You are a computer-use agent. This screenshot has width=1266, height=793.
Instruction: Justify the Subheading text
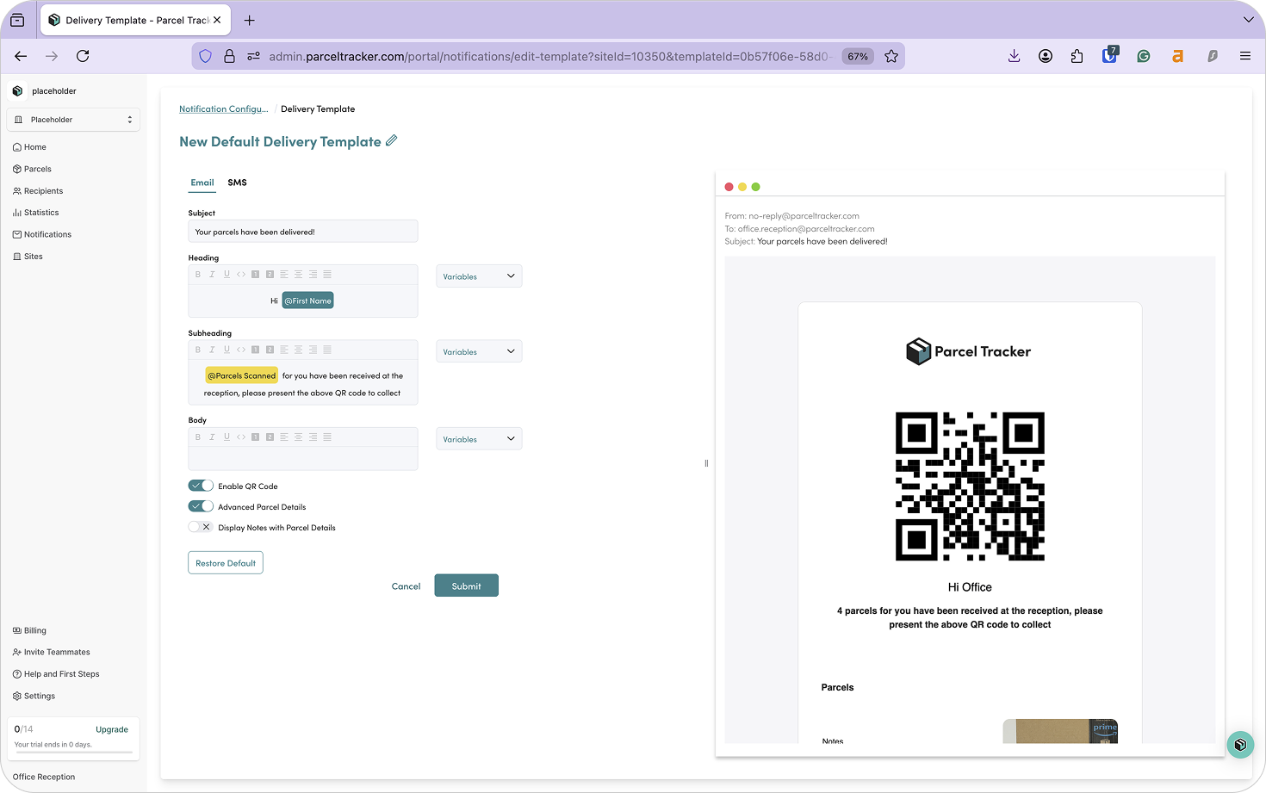(x=327, y=350)
